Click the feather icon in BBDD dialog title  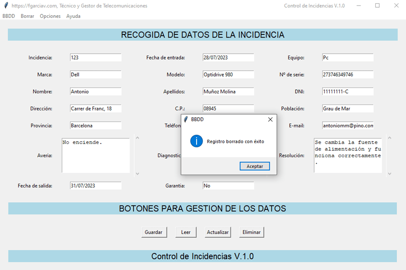pyautogui.click(x=186, y=119)
